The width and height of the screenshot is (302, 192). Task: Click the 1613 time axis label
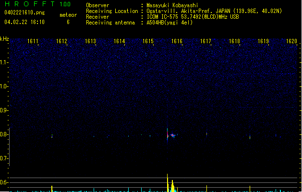[90, 41]
